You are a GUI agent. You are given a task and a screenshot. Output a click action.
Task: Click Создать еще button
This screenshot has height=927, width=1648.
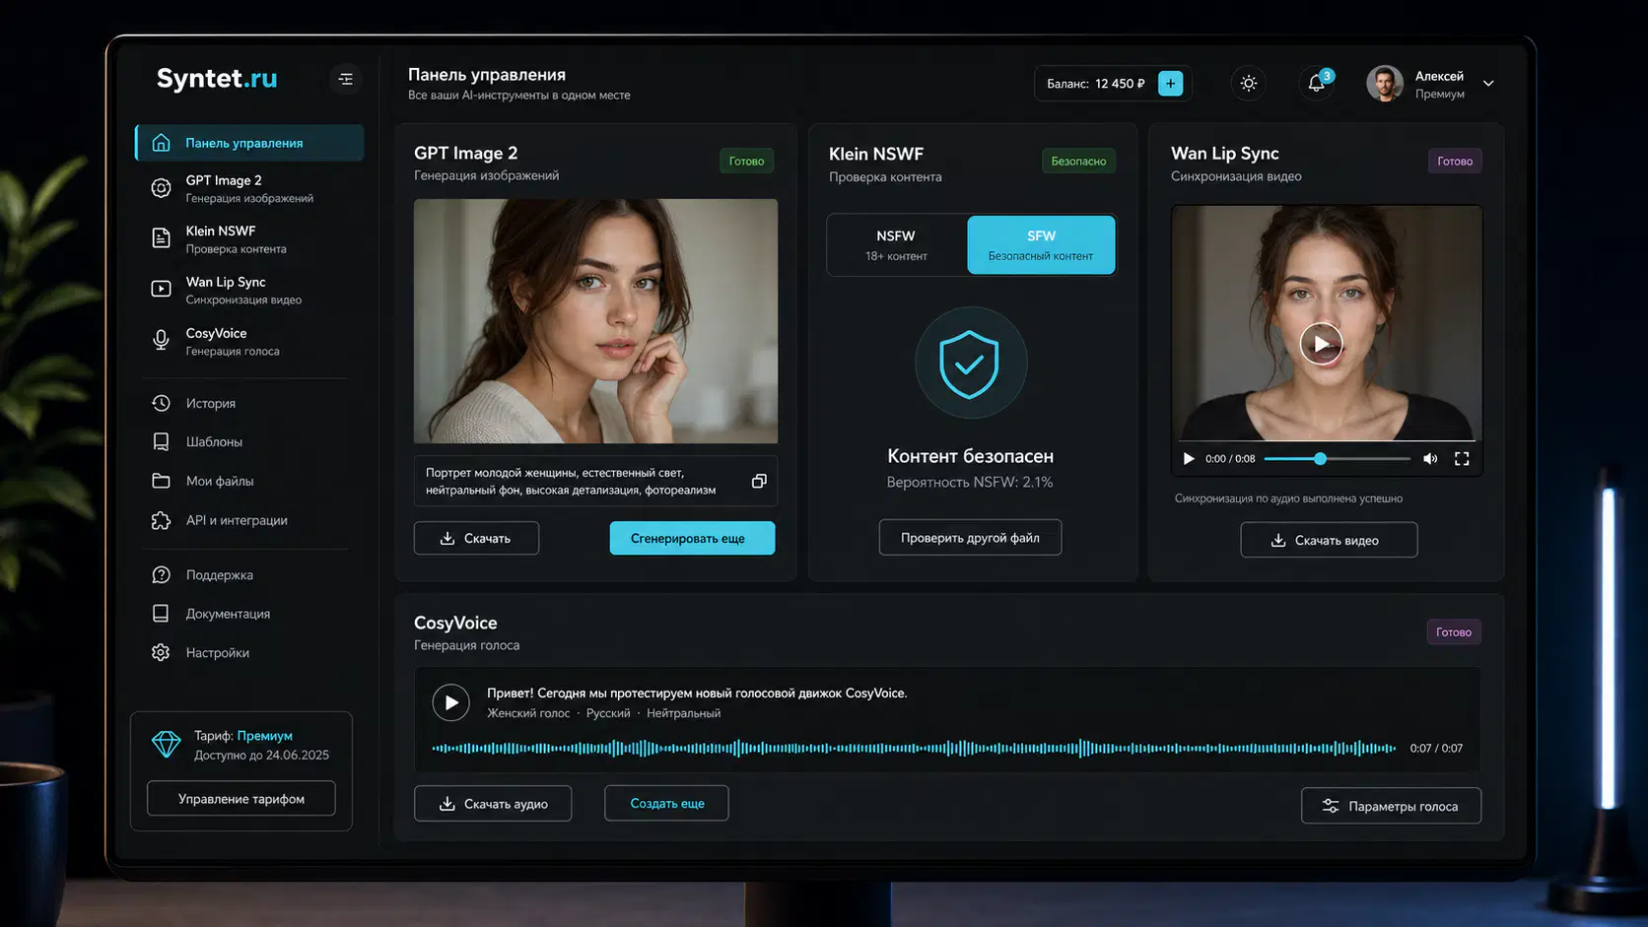[x=666, y=803]
